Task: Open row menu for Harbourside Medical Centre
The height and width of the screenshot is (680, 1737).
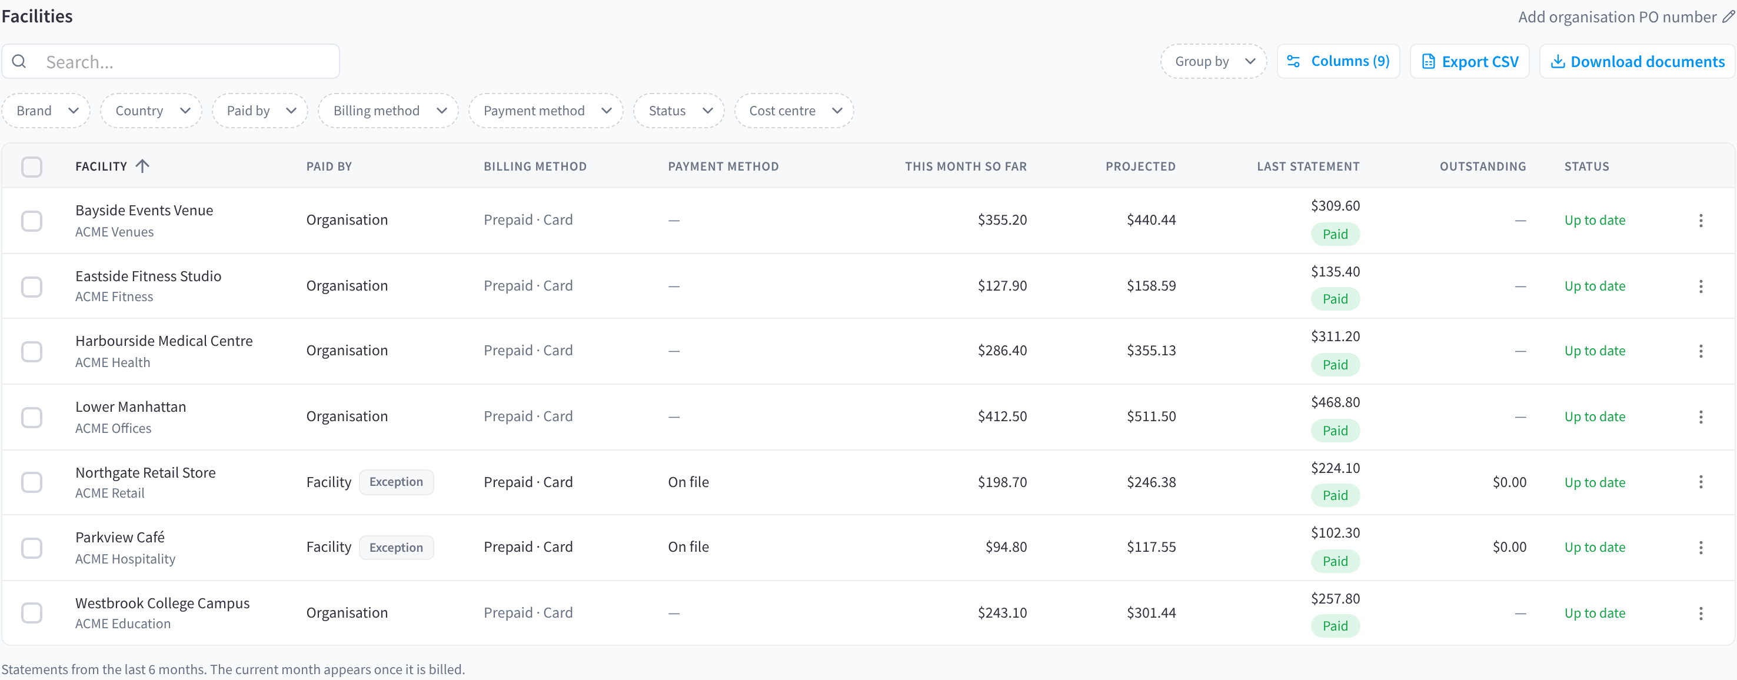Action: pos(1701,351)
